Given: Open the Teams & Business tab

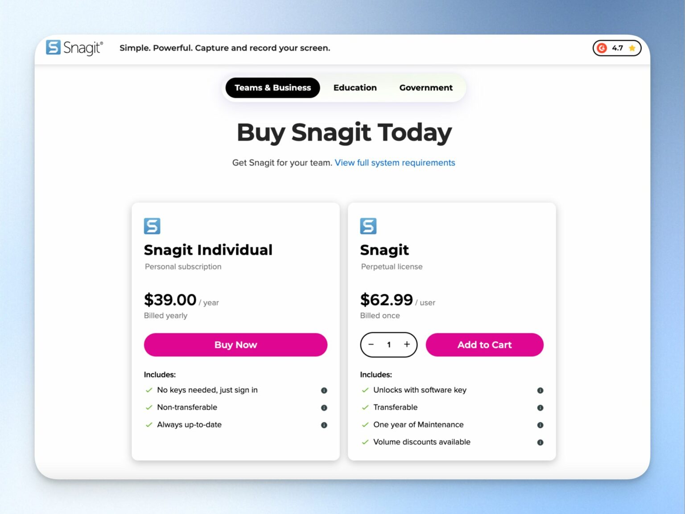Looking at the screenshot, I should point(272,87).
